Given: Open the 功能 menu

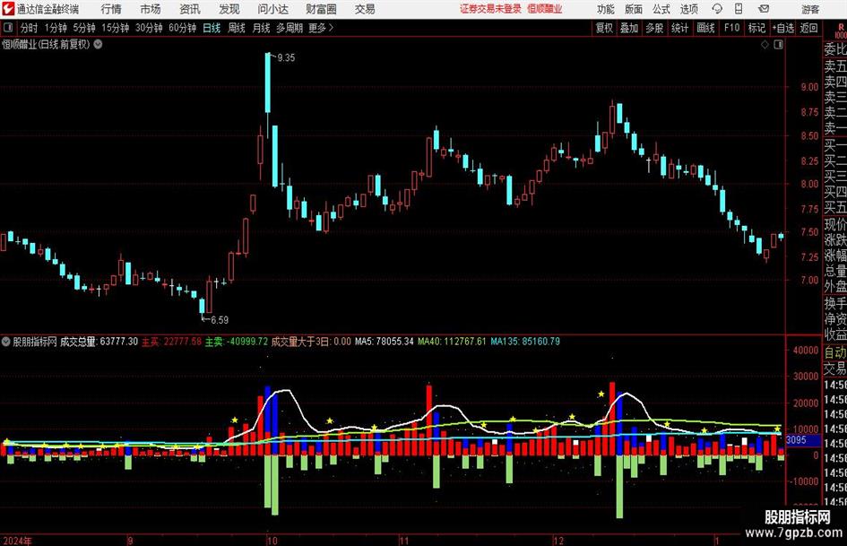Looking at the screenshot, I should coord(606,9).
